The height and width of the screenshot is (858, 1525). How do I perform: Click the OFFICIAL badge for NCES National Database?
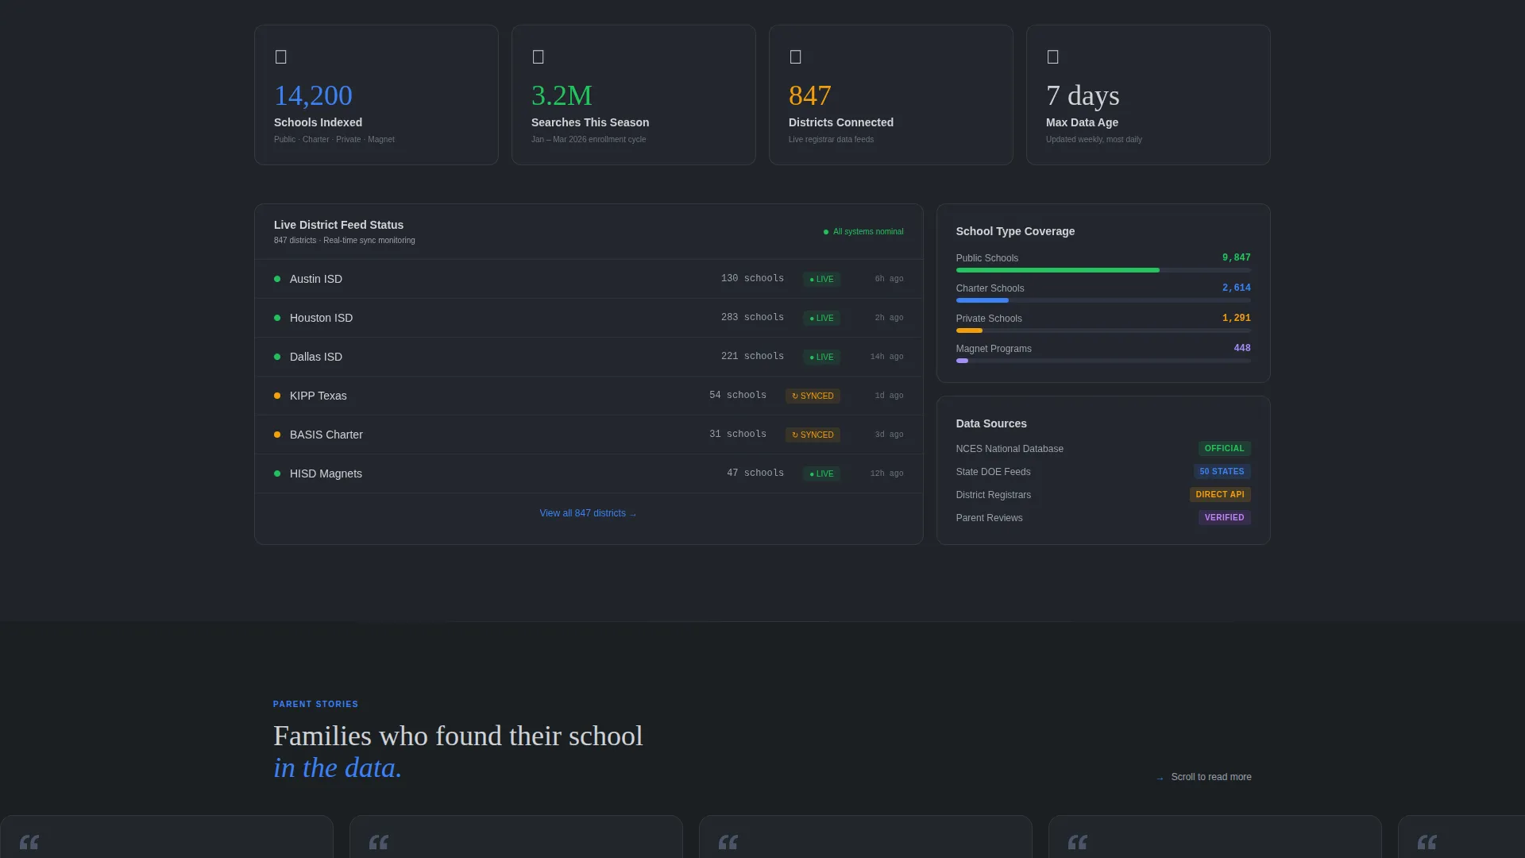point(1224,449)
